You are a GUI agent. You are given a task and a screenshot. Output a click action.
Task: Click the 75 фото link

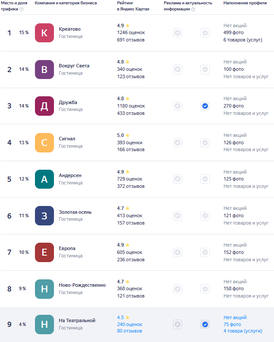point(232,324)
